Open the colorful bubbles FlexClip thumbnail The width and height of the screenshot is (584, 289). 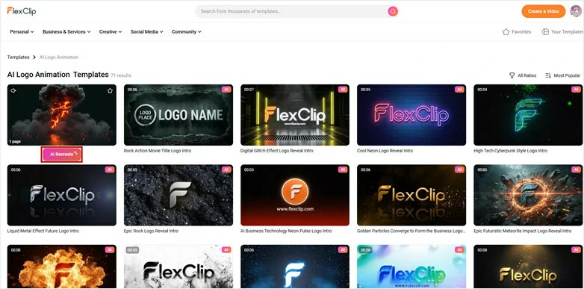click(411, 267)
